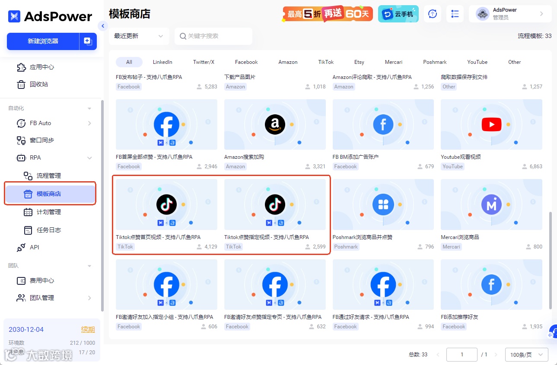The height and width of the screenshot is (365, 557).
Task: Expand the 团队管理 submenu chevron
Action: coord(90,298)
